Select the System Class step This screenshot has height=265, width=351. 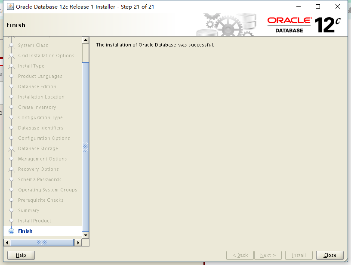point(33,45)
